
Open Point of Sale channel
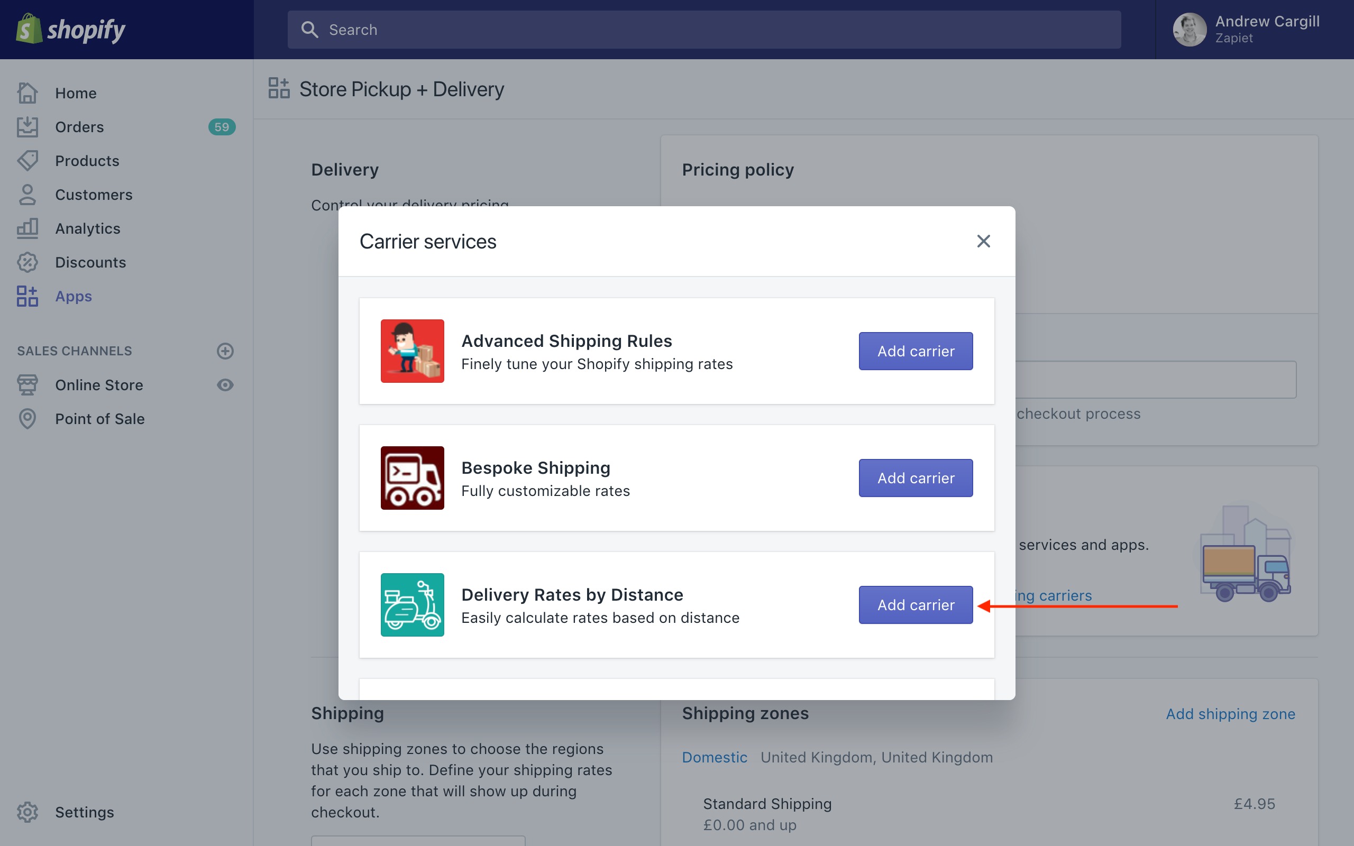pos(99,419)
